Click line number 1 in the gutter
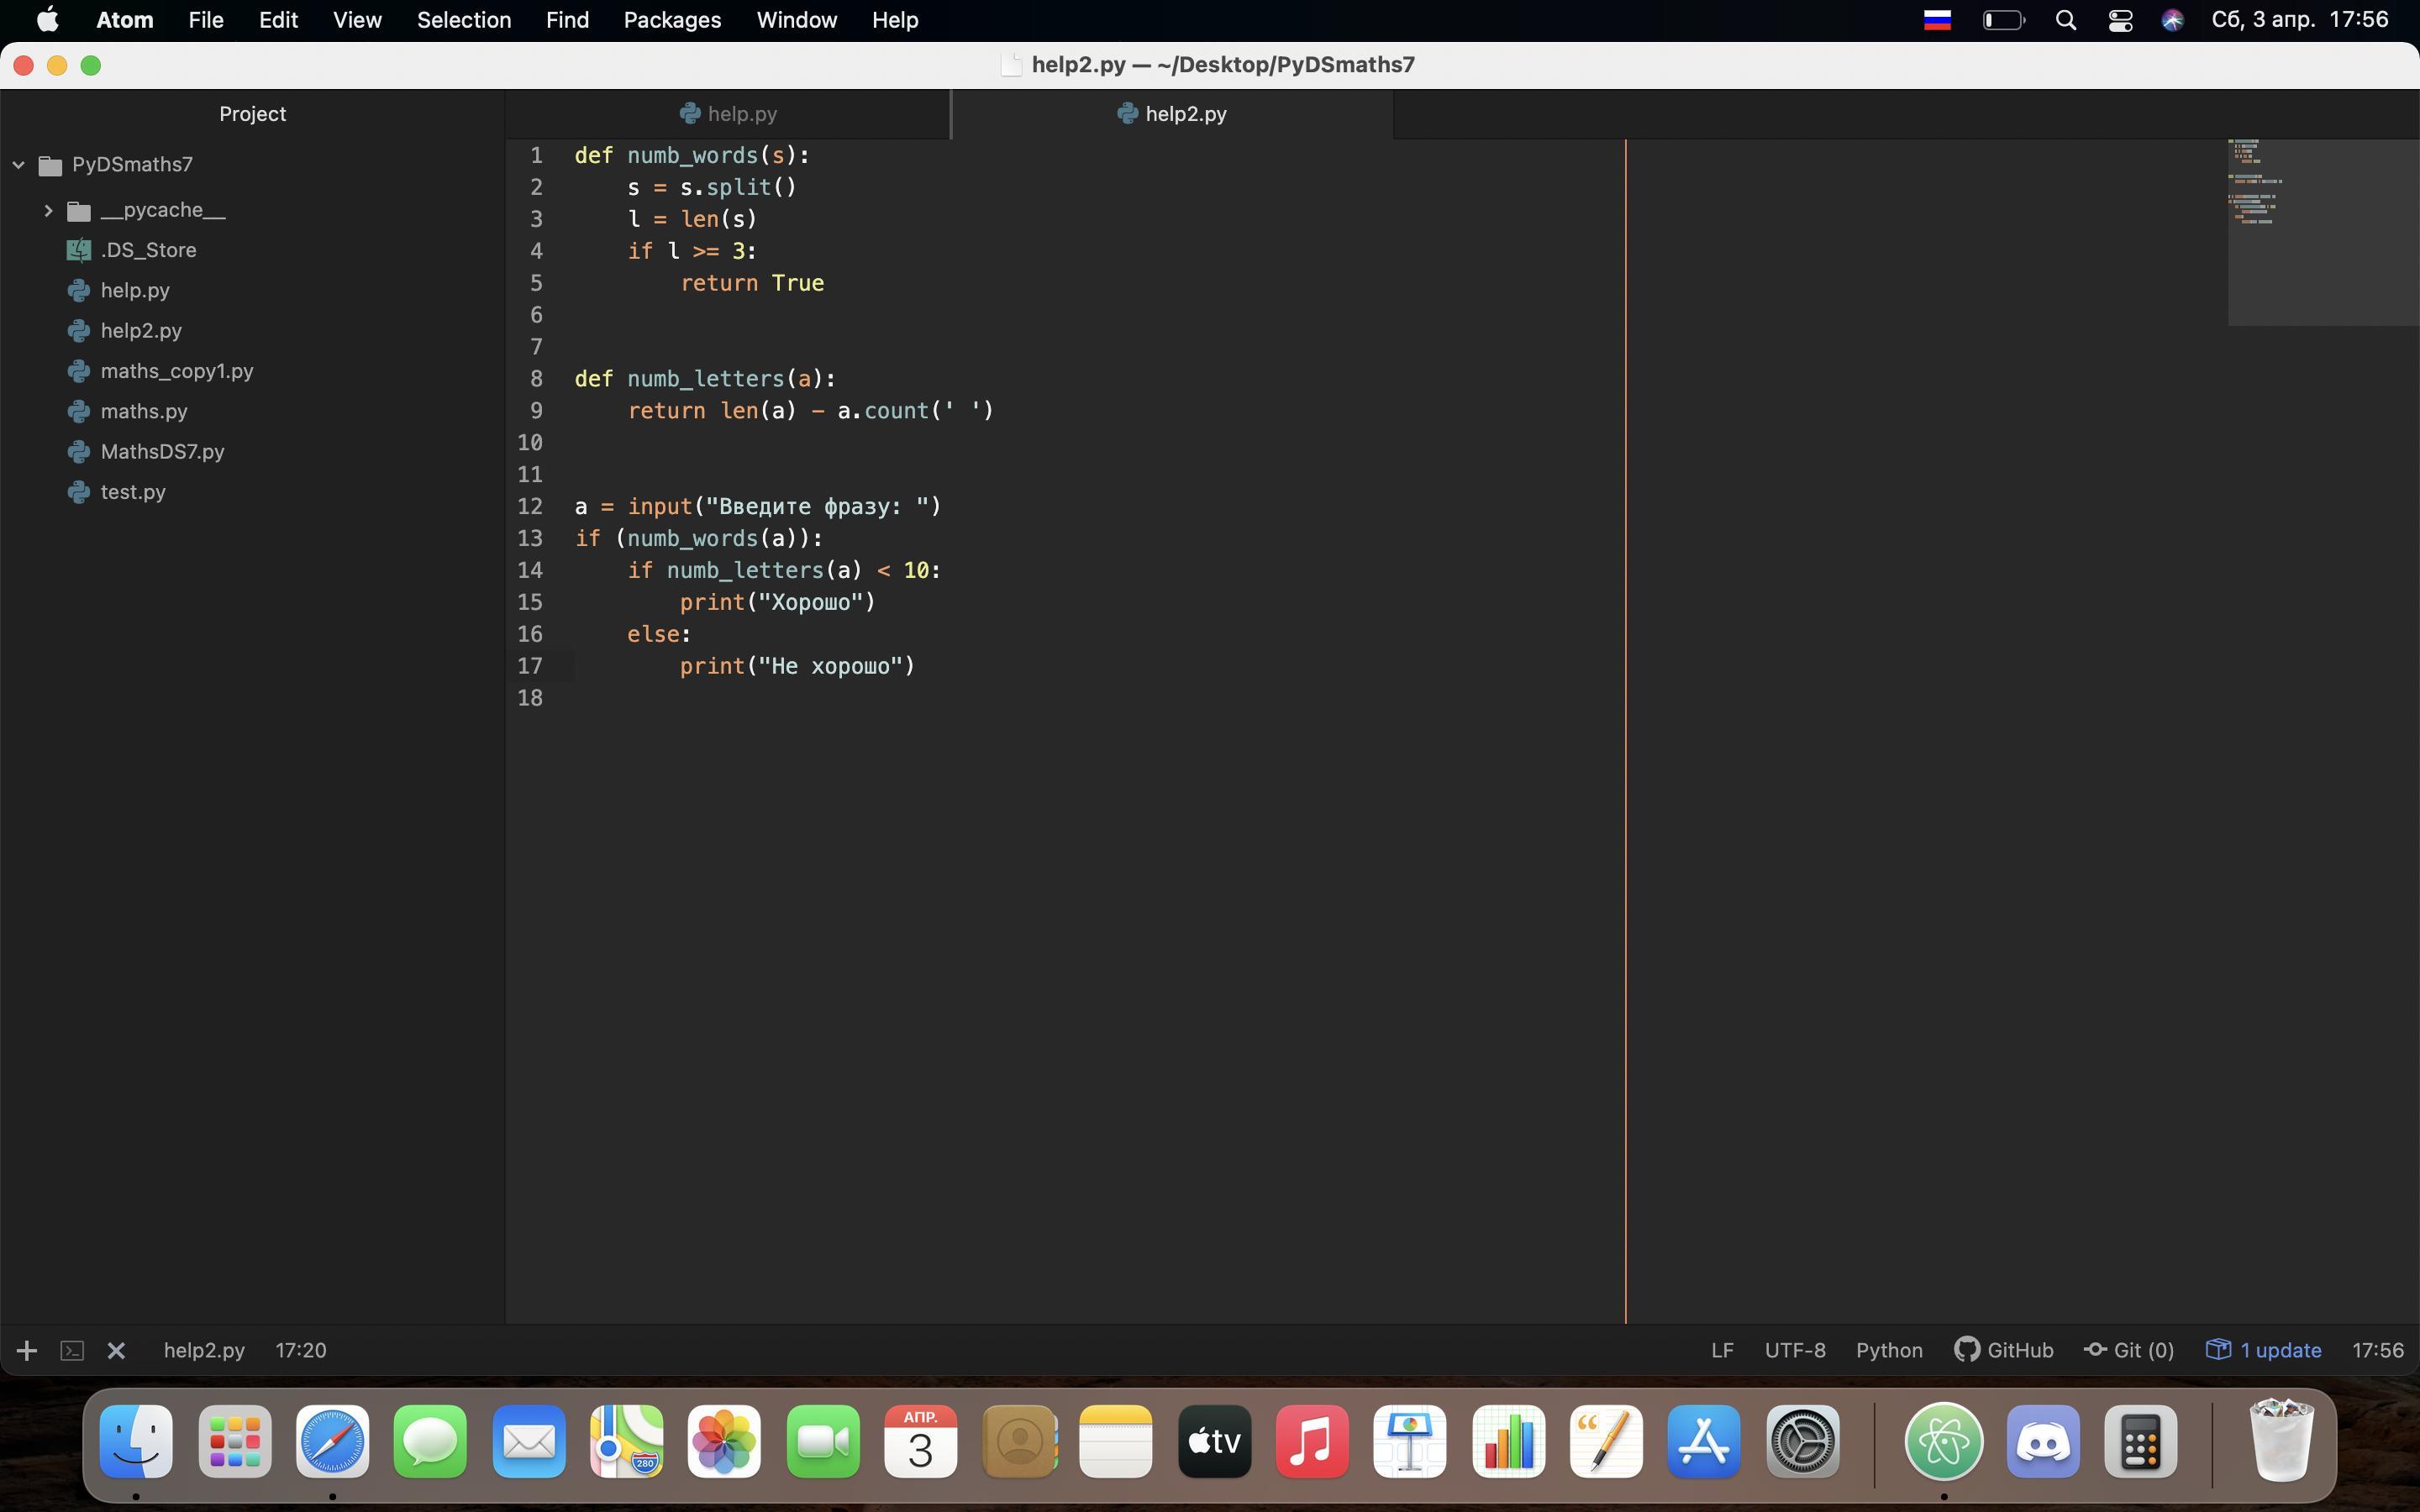The height and width of the screenshot is (1512, 2420). [536, 156]
